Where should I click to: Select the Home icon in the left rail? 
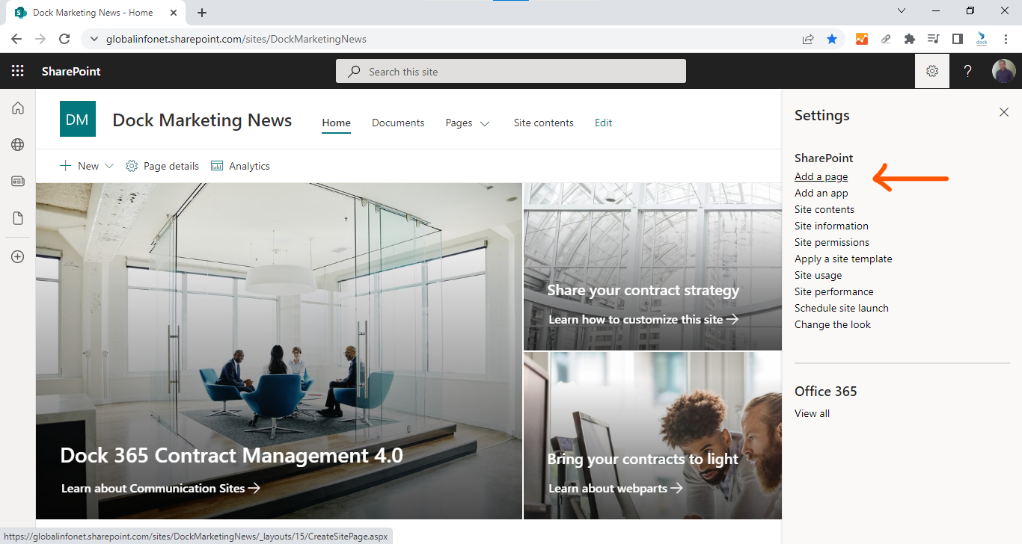17,108
